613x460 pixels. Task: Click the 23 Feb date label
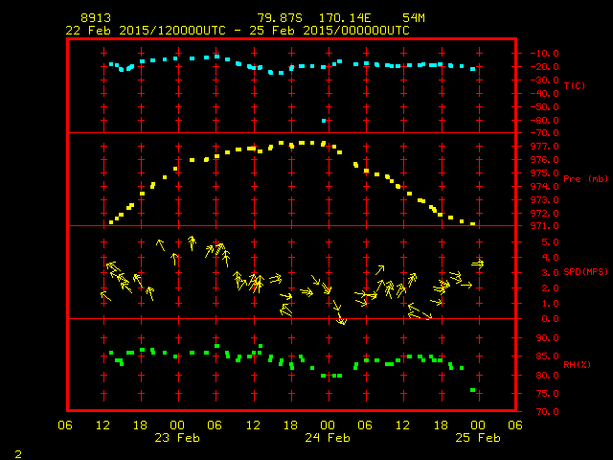pos(176,438)
